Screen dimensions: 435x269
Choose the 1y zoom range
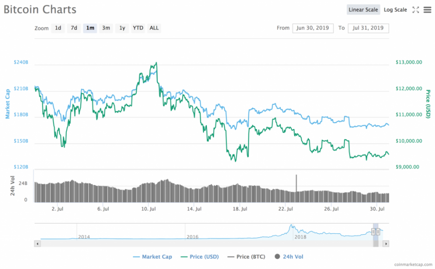[x=122, y=28]
